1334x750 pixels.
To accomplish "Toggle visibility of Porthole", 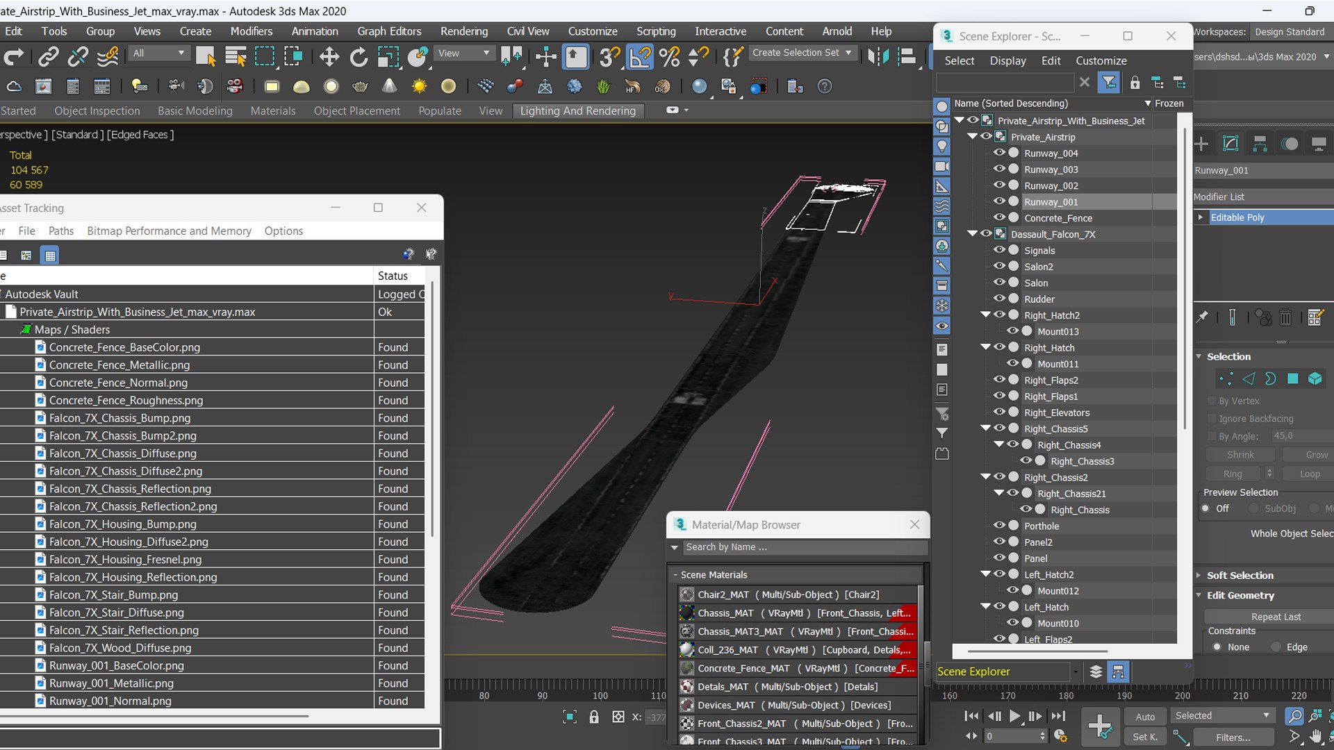I will [x=1000, y=526].
